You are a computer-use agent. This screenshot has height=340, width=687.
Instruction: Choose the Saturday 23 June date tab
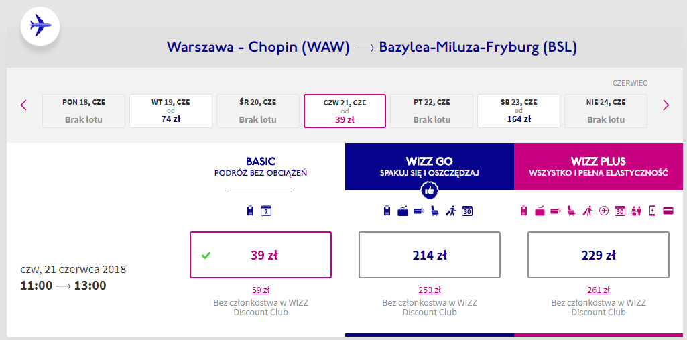pyautogui.click(x=519, y=111)
